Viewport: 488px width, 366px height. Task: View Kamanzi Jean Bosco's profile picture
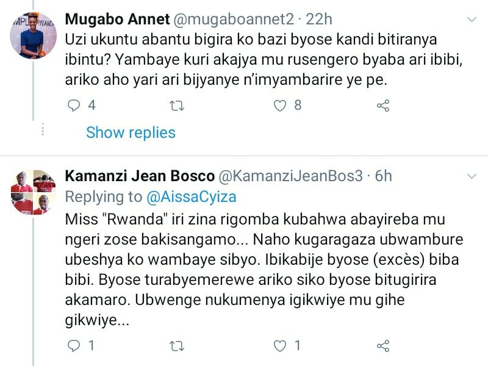(x=34, y=192)
